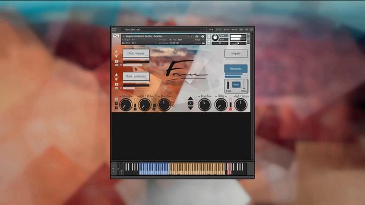The image size is (365, 205).
Task: Turn the Motion knob
Action: click(125, 105)
